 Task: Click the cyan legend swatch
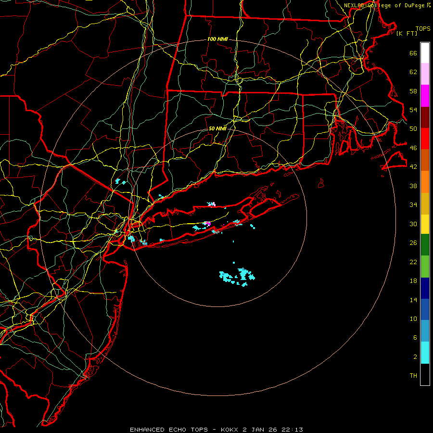click(x=425, y=353)
